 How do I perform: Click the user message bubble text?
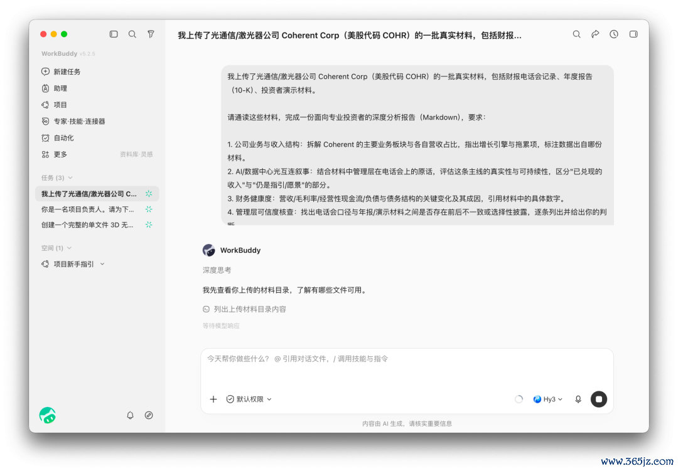coord(417,146)
